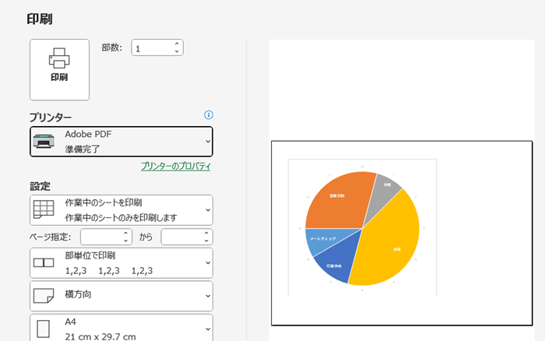545x341 pixels.
Task: Increase the end page value
Action: pos(207,234)
